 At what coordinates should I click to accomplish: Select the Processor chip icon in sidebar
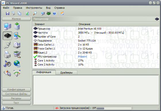click(x=7, y=36)
